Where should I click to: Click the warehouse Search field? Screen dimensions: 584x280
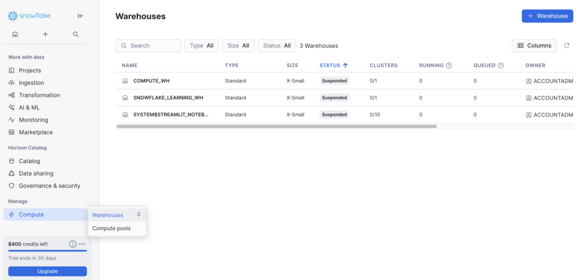[148, 46]
